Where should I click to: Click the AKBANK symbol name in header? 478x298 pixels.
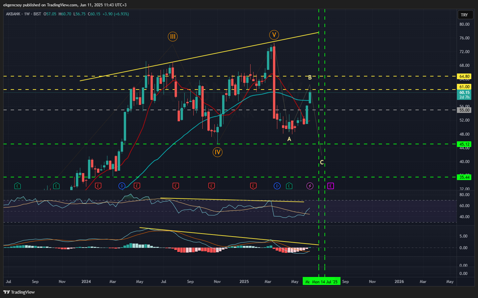[x=13, y=14]
